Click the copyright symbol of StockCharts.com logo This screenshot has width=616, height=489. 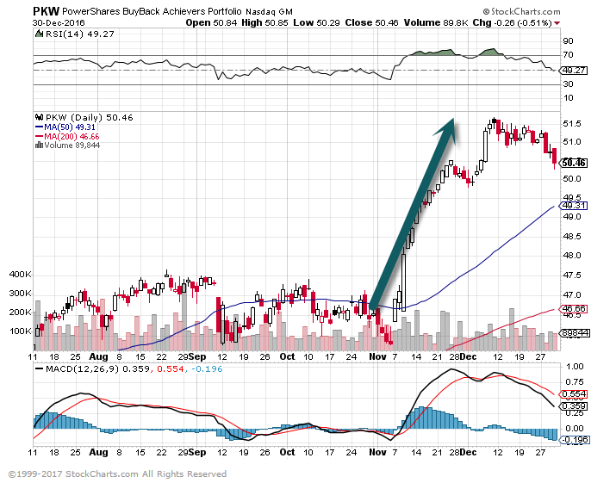pyautogui.click(x=487, y=12)
